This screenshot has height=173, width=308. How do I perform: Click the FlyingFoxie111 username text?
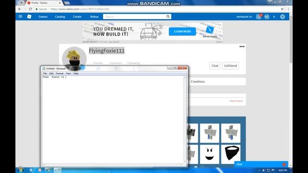[x=107, y=51]
